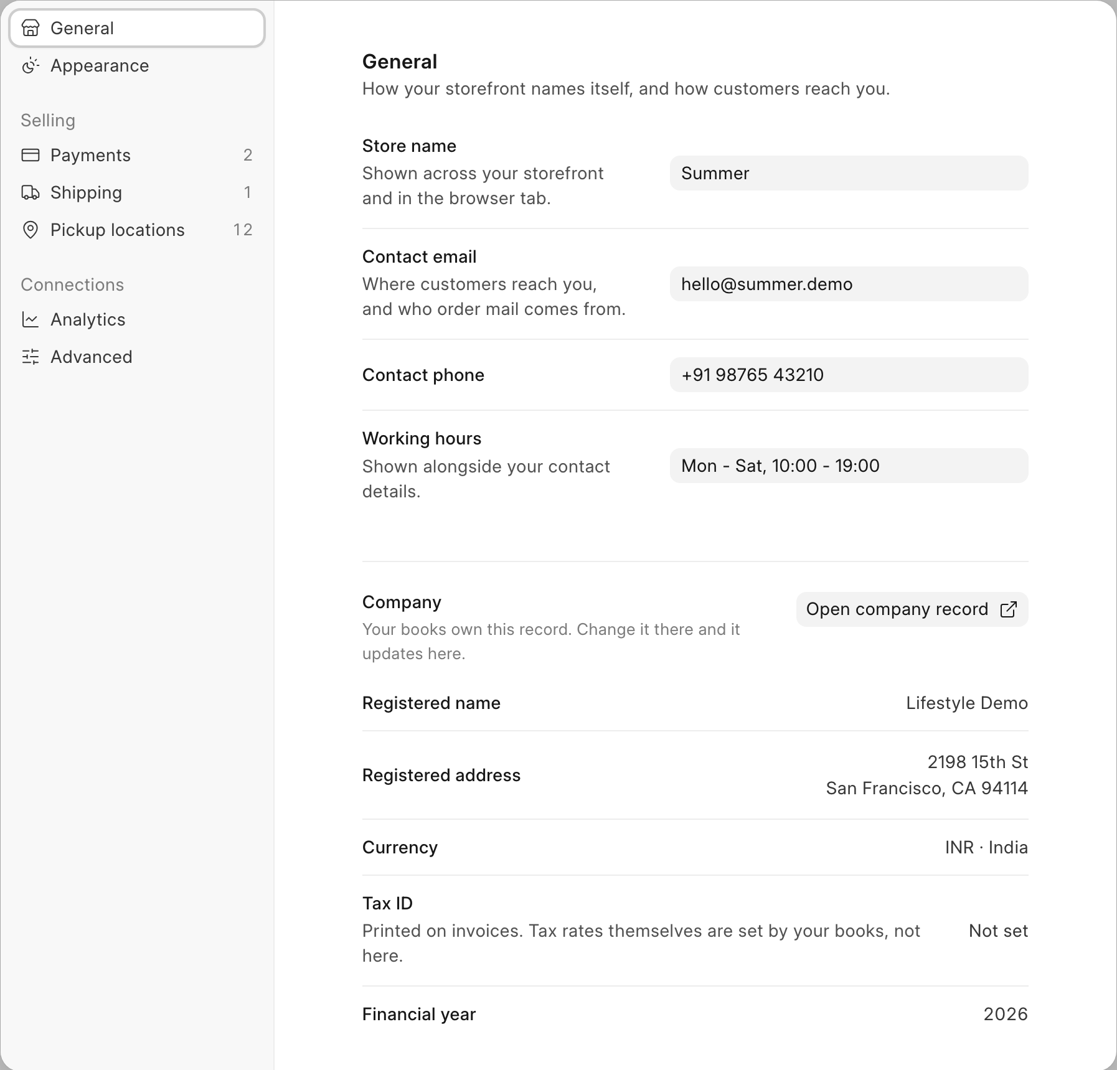This screenshot has height=1070, width=1117.
Task: Click the credit card icon beside Payments
Action: pyautogui.click(x=31, y=155)
